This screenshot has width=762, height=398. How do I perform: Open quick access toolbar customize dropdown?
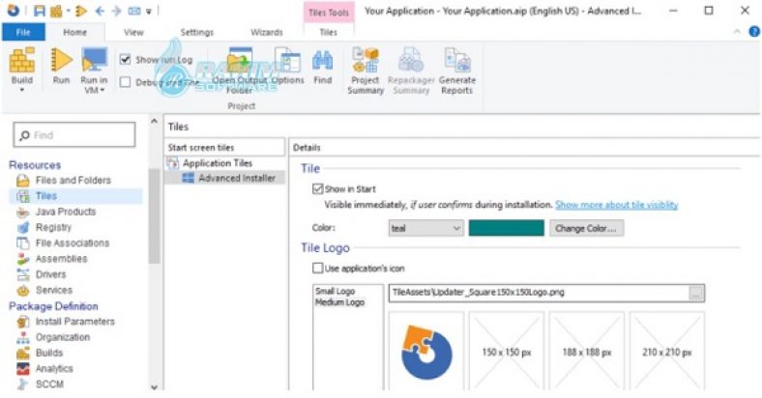point(149,12)
